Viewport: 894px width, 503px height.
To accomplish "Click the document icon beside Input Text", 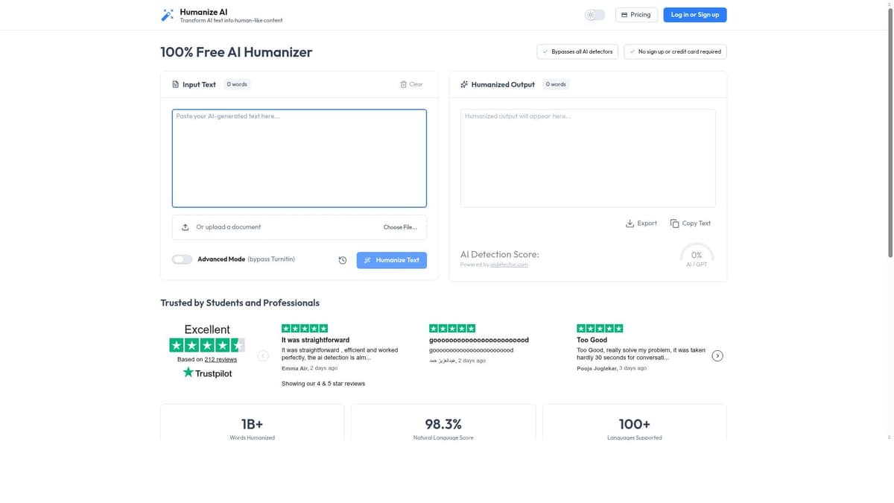I will tap(174, 84).
